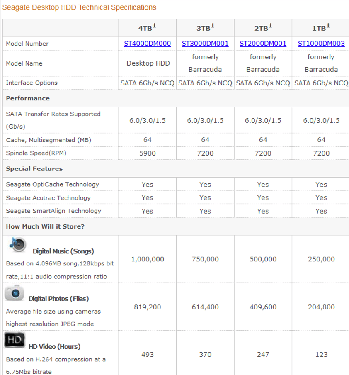
Task: Select the 247 hours value
Action: (263, 354)
